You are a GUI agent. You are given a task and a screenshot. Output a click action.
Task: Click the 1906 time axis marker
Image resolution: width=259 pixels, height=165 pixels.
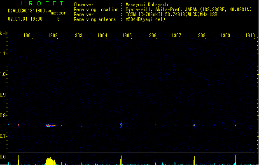(x=152, y=35)
